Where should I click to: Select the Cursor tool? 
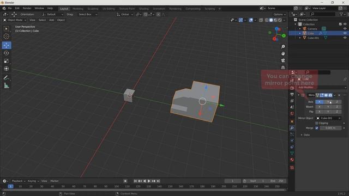click(x=7, y=36)
